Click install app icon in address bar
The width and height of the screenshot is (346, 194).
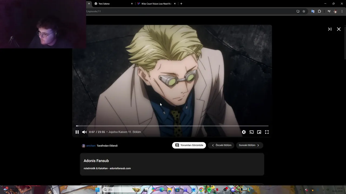pyautogui.click(x=298, y=11)
